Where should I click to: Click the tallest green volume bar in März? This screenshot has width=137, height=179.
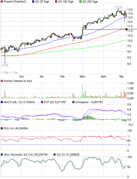[x=82, y=92]
